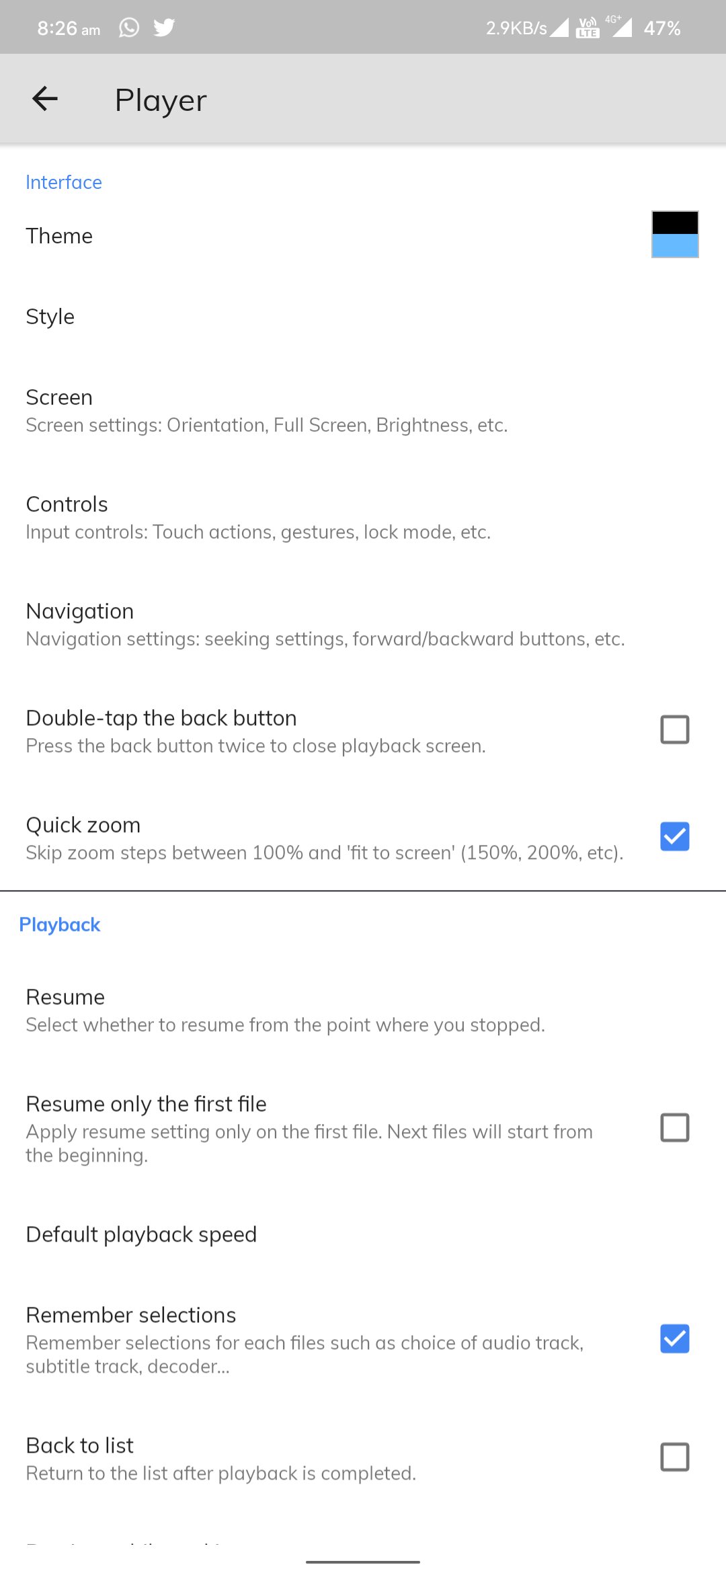Tap the battery percentage indicator
This screenshot has width=726, height=1573.
point(662,28)
